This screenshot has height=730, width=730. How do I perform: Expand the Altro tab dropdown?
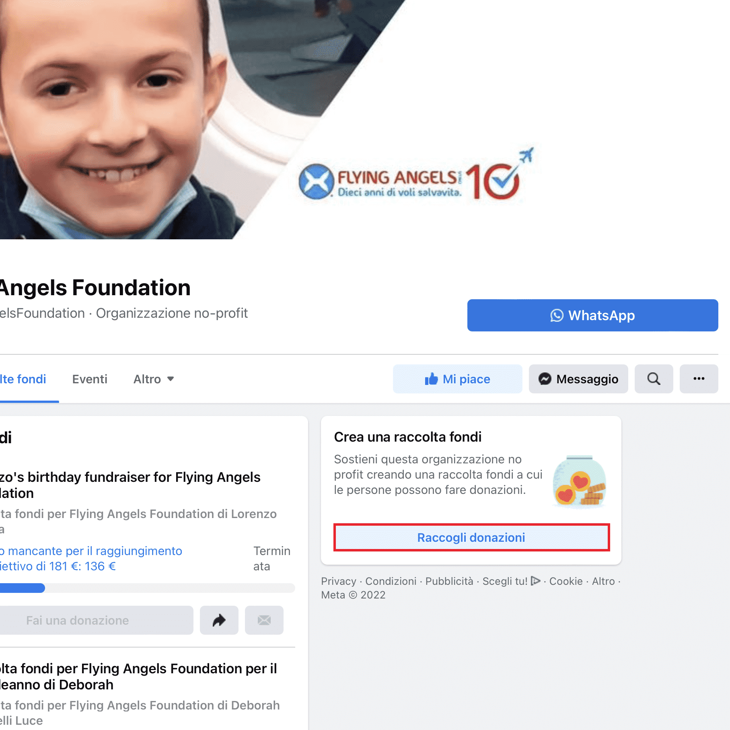154,379
